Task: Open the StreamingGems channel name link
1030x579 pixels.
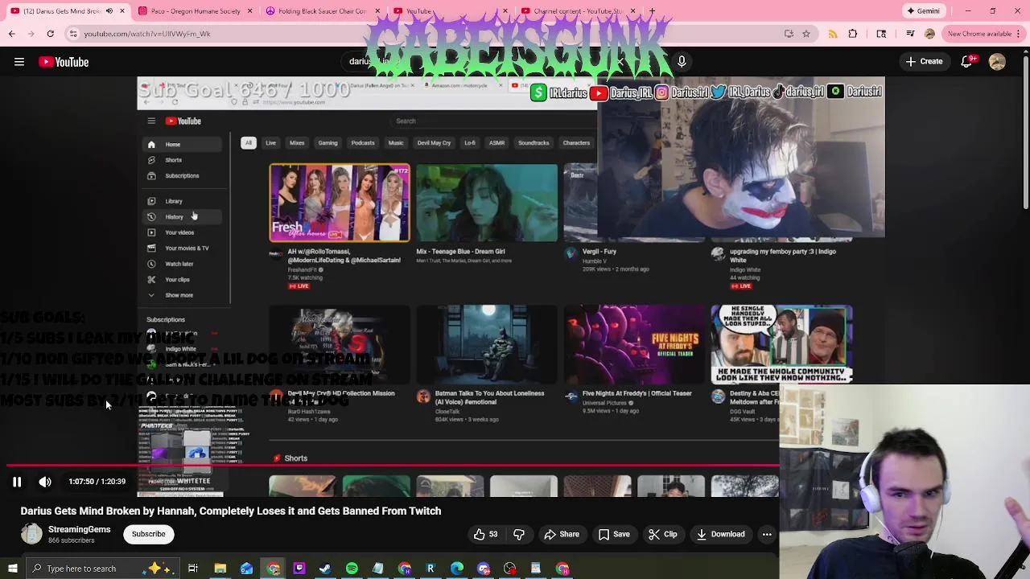Action: pyautogui.click(x=79, y=529)
